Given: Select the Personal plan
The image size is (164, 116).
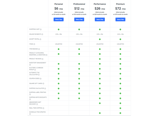Looking at the screenshot, I should pyautogui.click(x=58, y=19).
